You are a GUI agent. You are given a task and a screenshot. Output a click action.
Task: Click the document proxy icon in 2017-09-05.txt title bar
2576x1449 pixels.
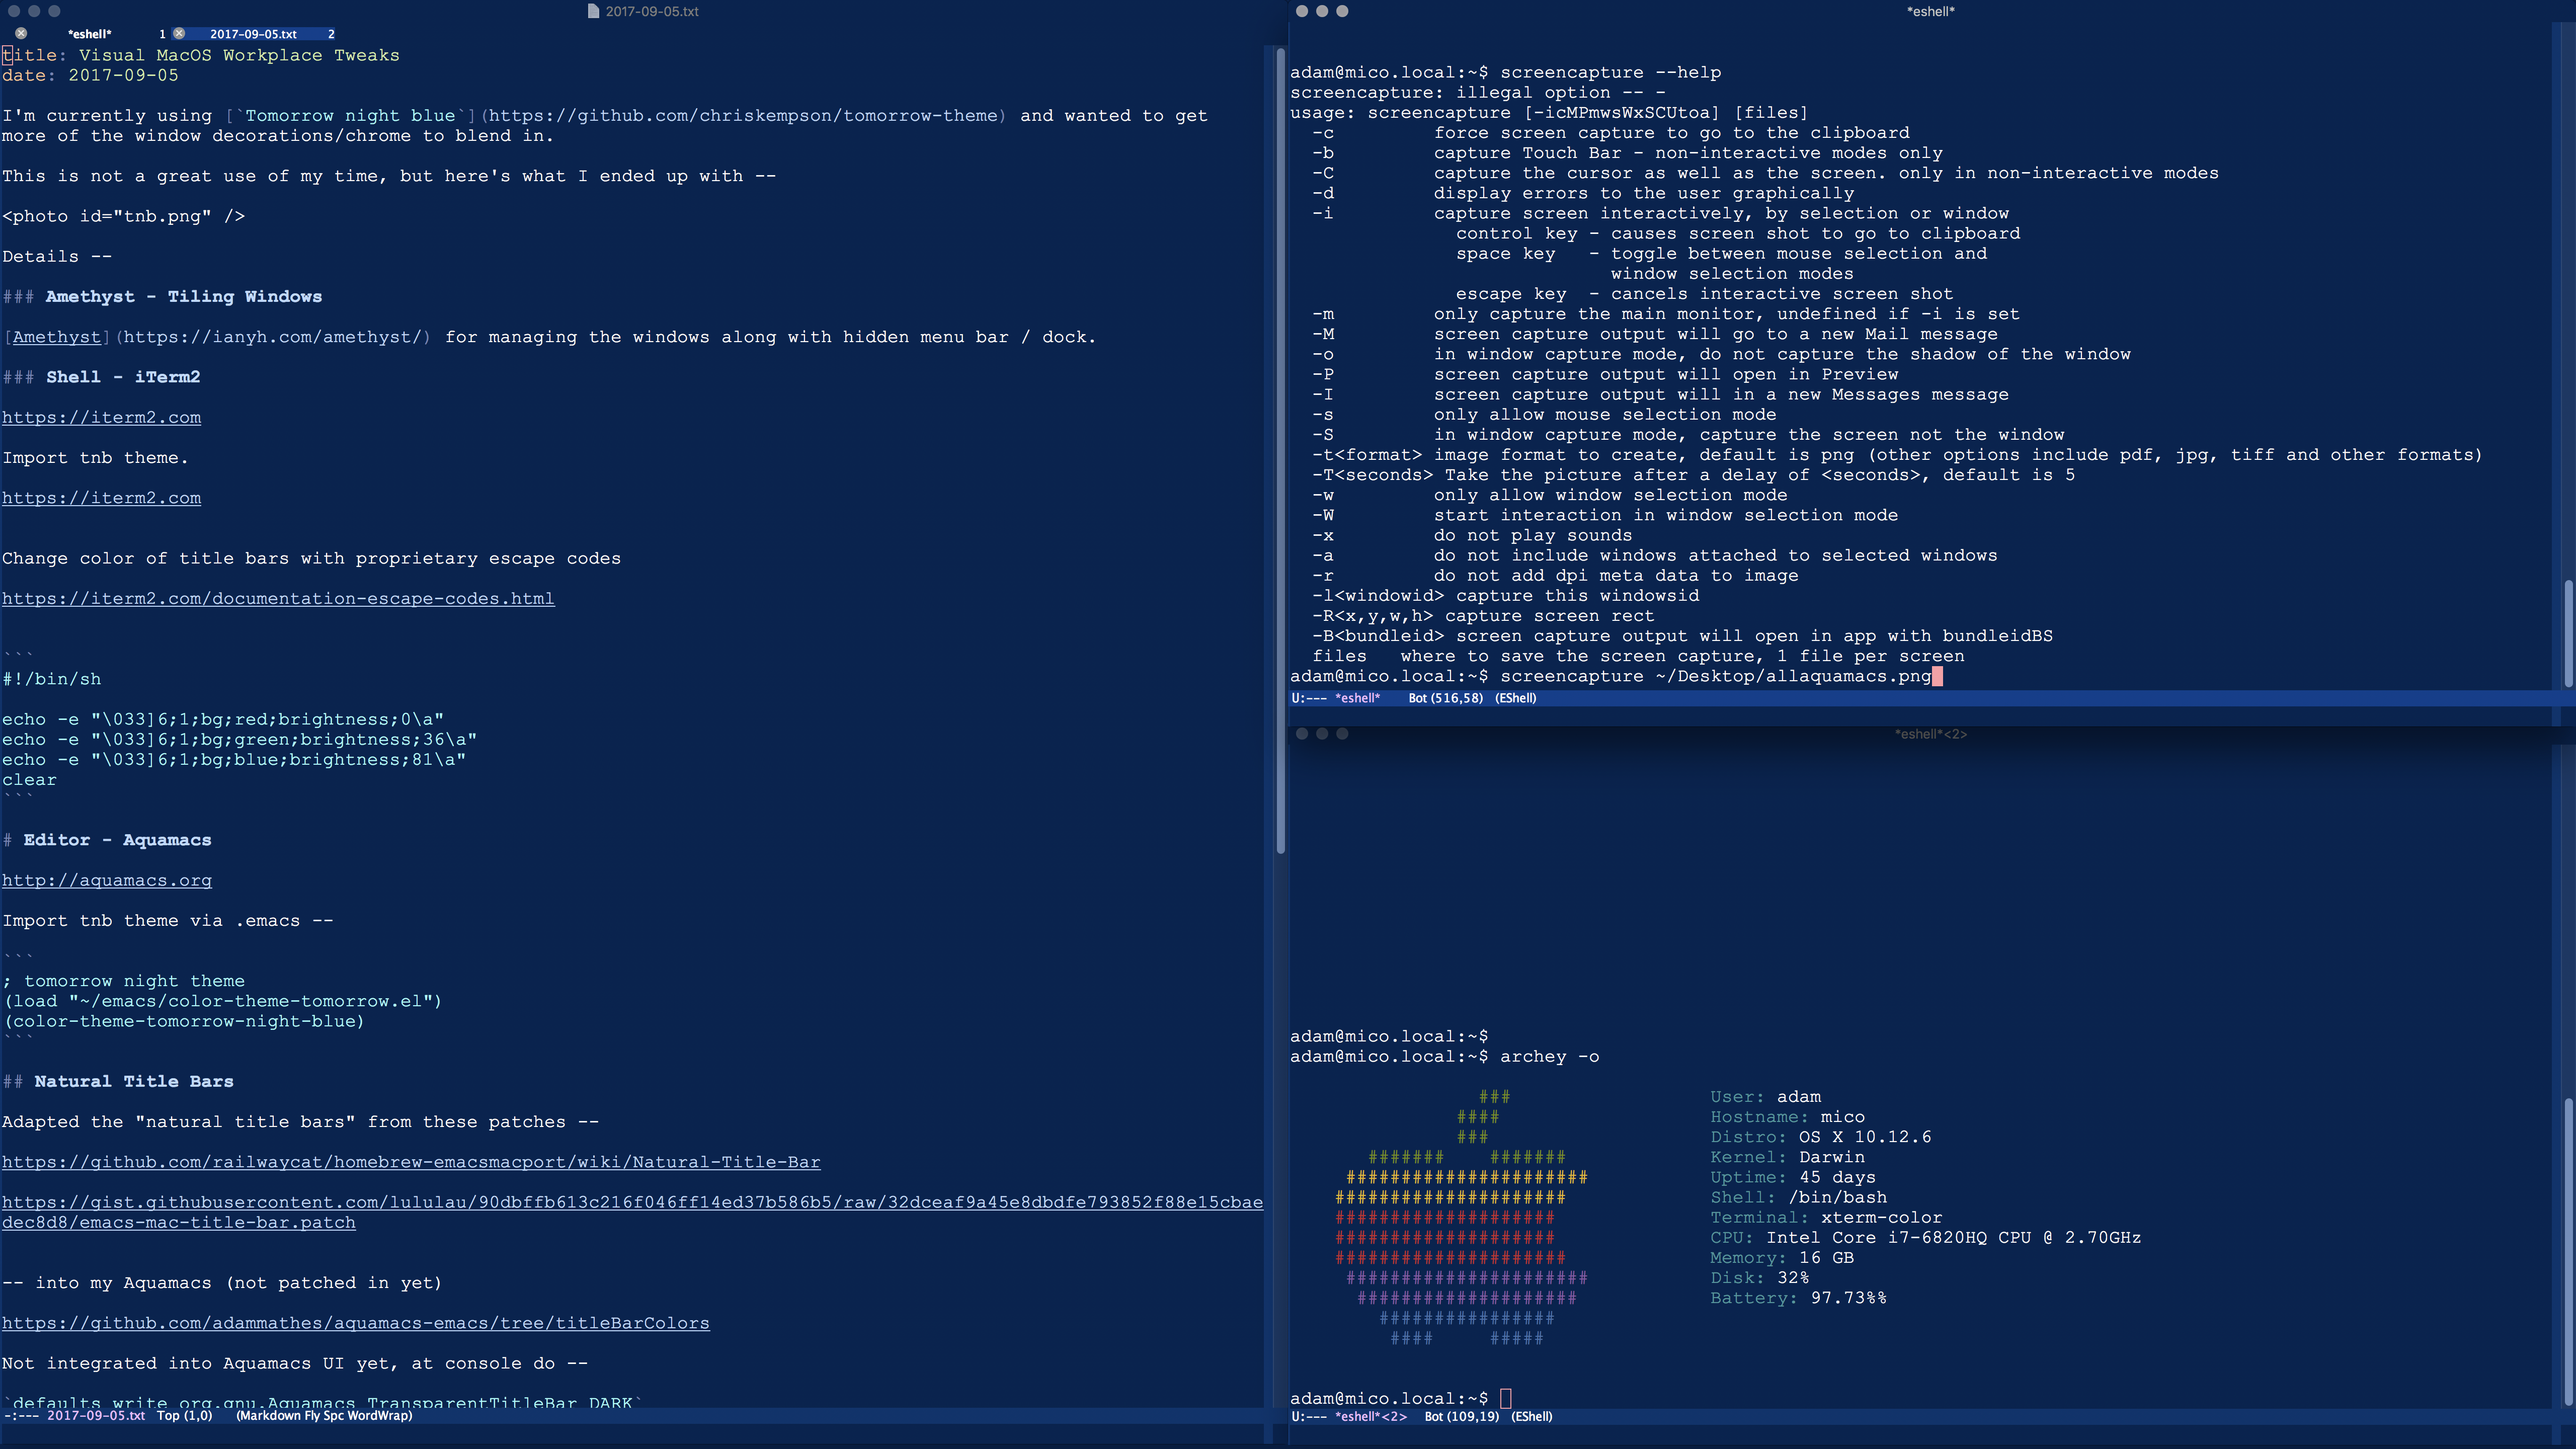pos(593,11)
